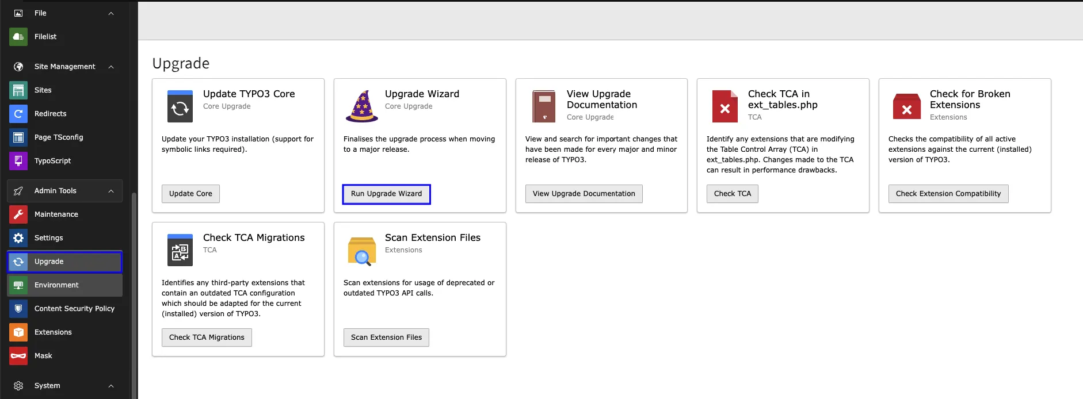Select Maintenance in the module menu
The image size is (1083, 399).
point(64,214)
